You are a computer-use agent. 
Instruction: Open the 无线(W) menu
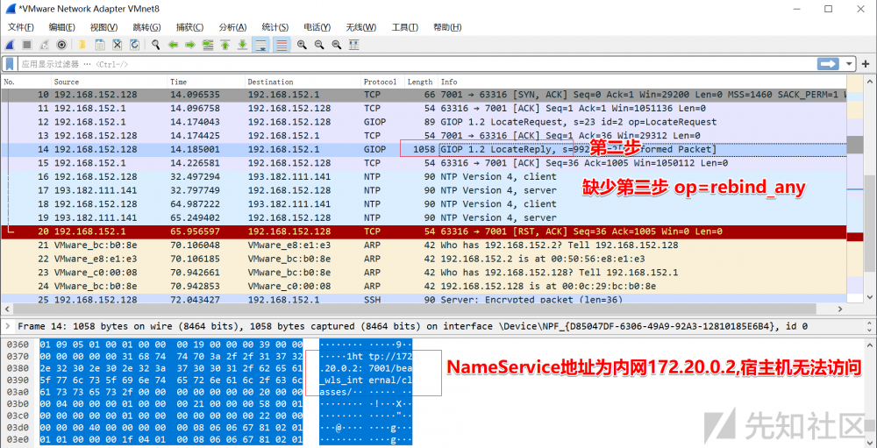[360, 27]
